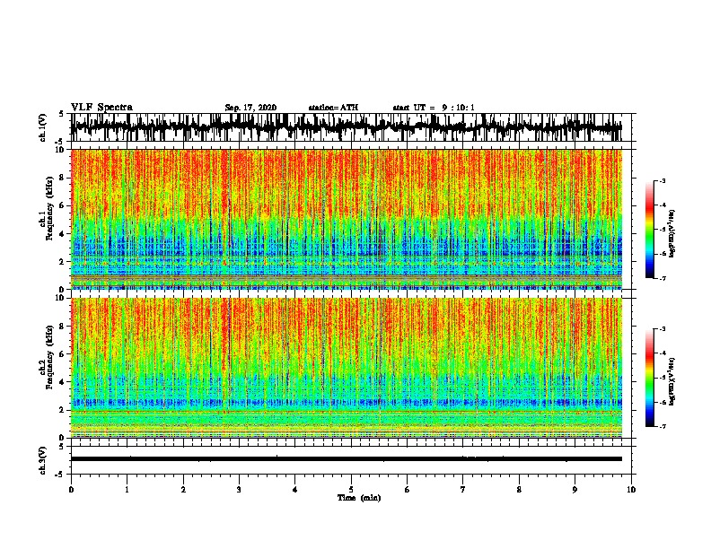Click the "VLF Spectra" plot title

101,108
